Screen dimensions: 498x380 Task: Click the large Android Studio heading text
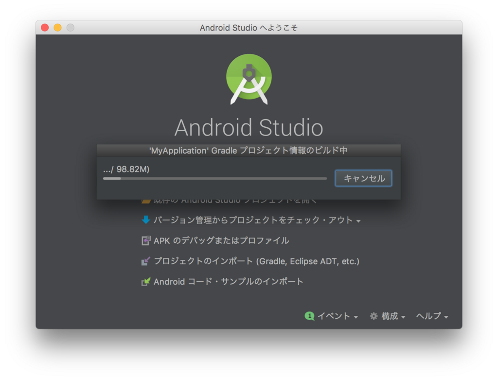(x=249, y=128)
